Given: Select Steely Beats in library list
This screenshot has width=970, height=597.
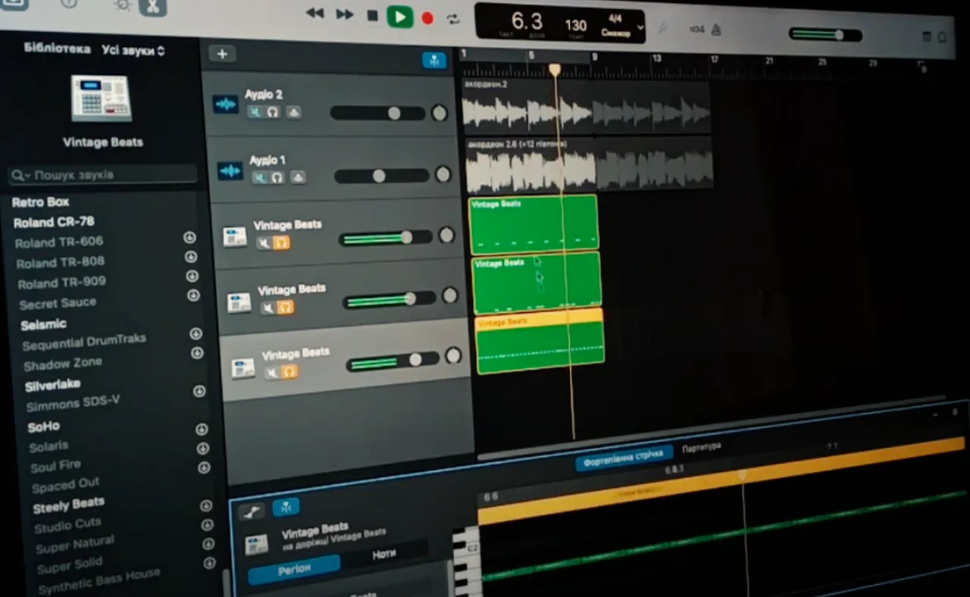Looking at the screenshot, I should tap(69, 505).
